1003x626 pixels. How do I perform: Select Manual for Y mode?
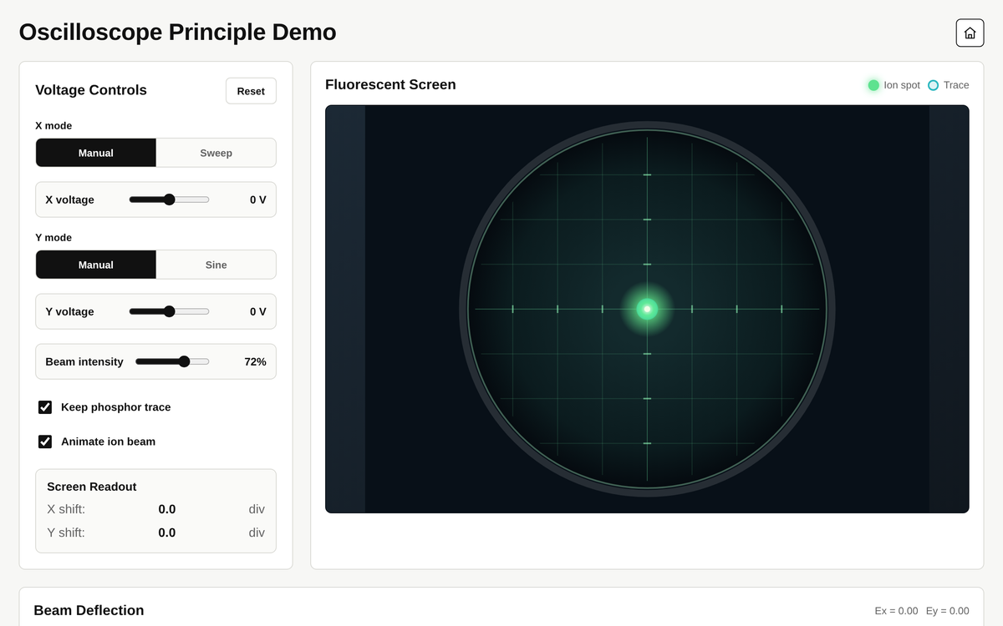[96, 265]
